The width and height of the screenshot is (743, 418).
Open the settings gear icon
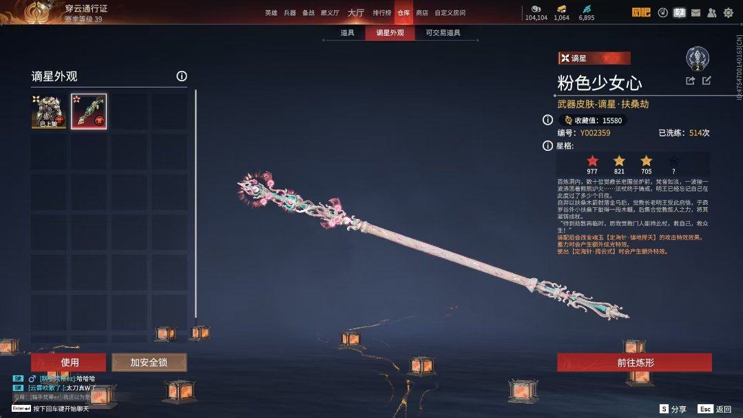[728, 13]
